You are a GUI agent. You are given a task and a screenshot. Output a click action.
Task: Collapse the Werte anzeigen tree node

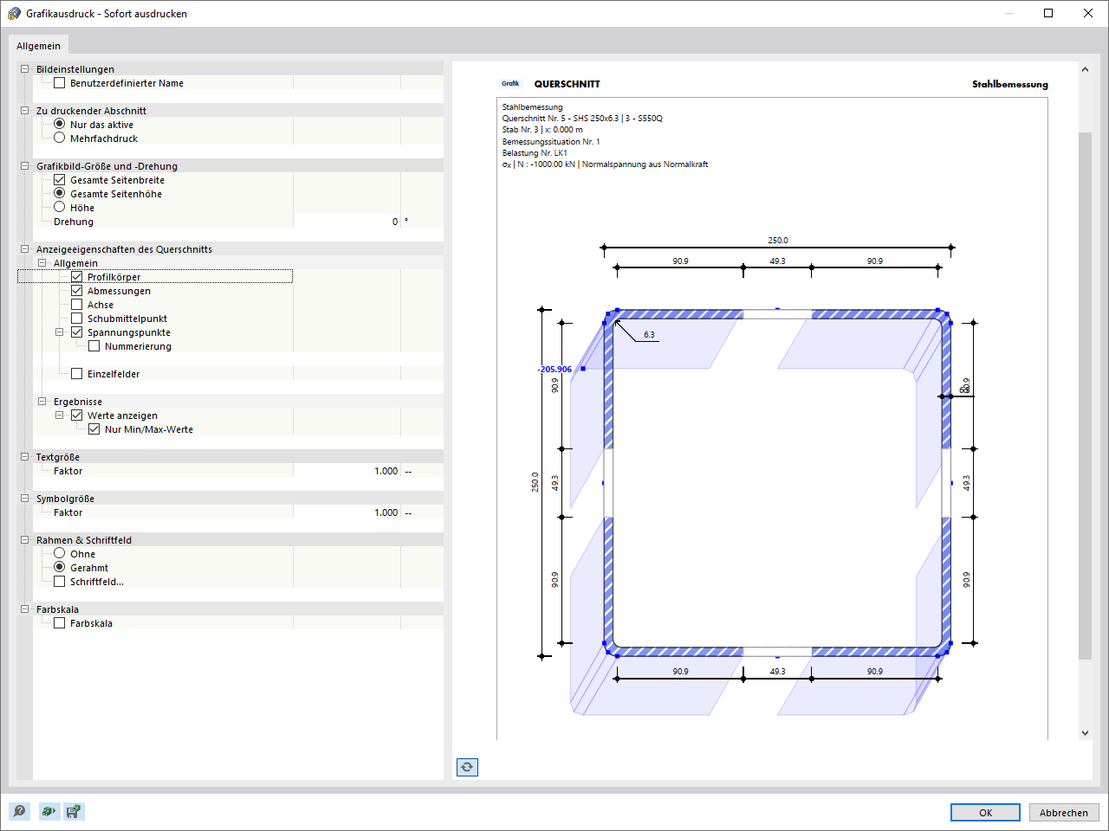tap(60, 415)
